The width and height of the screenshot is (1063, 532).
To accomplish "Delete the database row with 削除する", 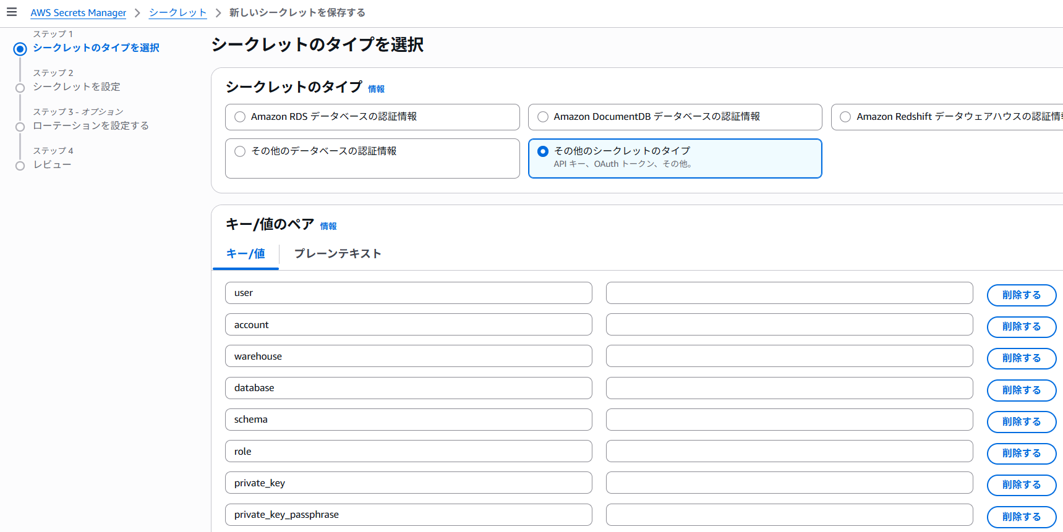I will 1022,391.
